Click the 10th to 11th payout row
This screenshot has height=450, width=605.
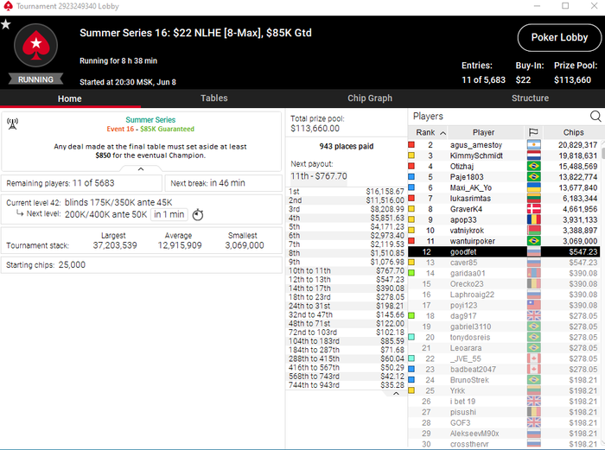coord(346,270)
